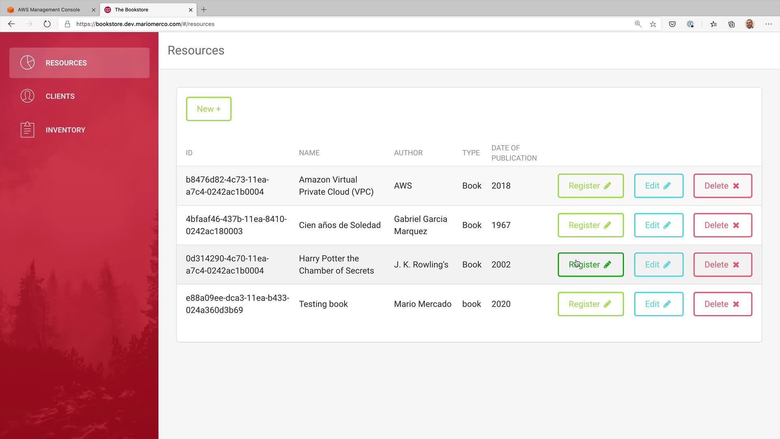Open a new browser tab
The width and height of the screenshot is (780, 439).
(204, 9)
